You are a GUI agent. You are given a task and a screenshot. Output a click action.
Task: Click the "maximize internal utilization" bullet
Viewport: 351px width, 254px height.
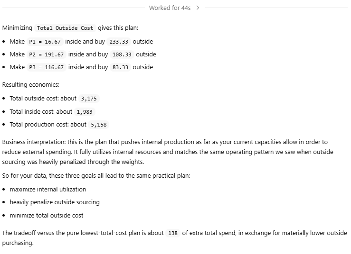(x=48, y=189)
